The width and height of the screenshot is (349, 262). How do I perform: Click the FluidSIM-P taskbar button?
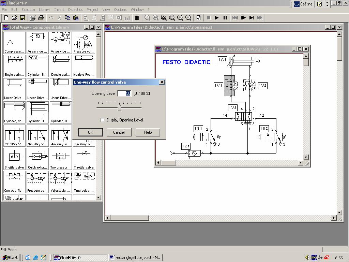[x=80, y=258]
